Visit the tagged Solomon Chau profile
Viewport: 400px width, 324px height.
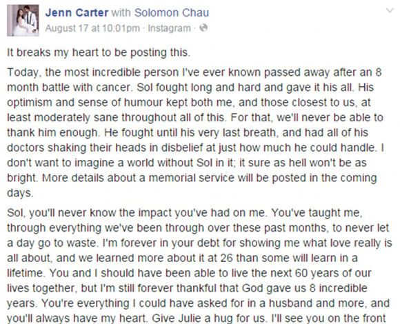tap(172, 12)
